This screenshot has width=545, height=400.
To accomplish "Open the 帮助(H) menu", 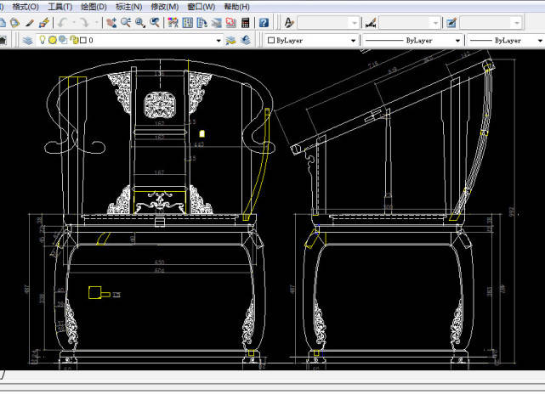I will [x=236, y=7].
